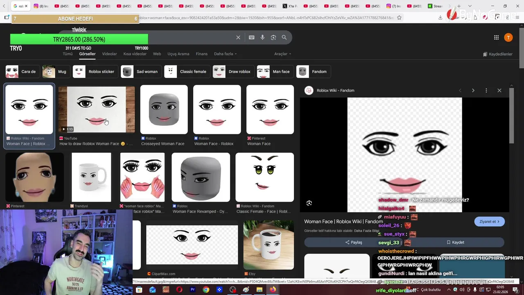The width and height of the screenshot is (524, 295).
Task: Open the Google account avatar menu
Action: (x=508, y=37)
